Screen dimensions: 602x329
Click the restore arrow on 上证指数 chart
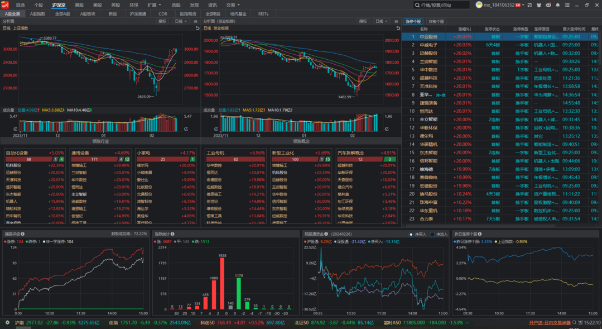coord(198,28)
